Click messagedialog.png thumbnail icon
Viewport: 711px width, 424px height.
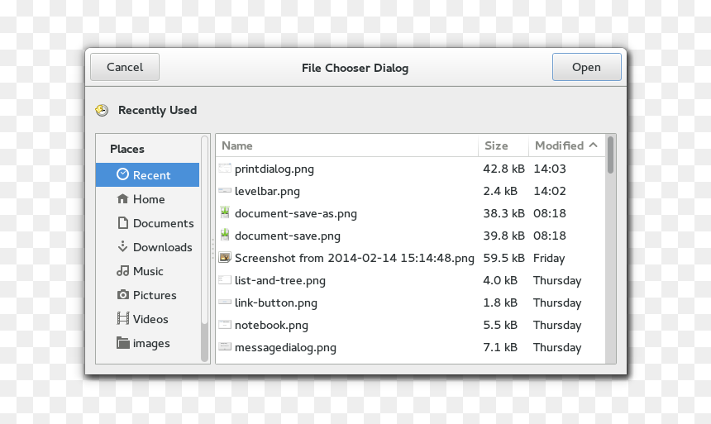[225, 347]
